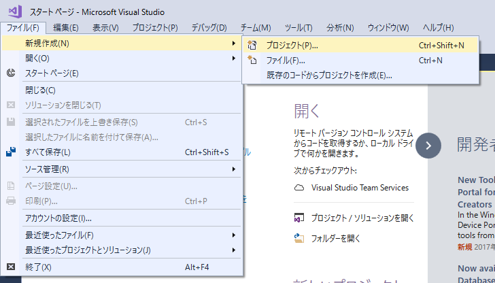Open the 分析(N) menu
The width and height of the screenshot is (495, 283).
340,28
